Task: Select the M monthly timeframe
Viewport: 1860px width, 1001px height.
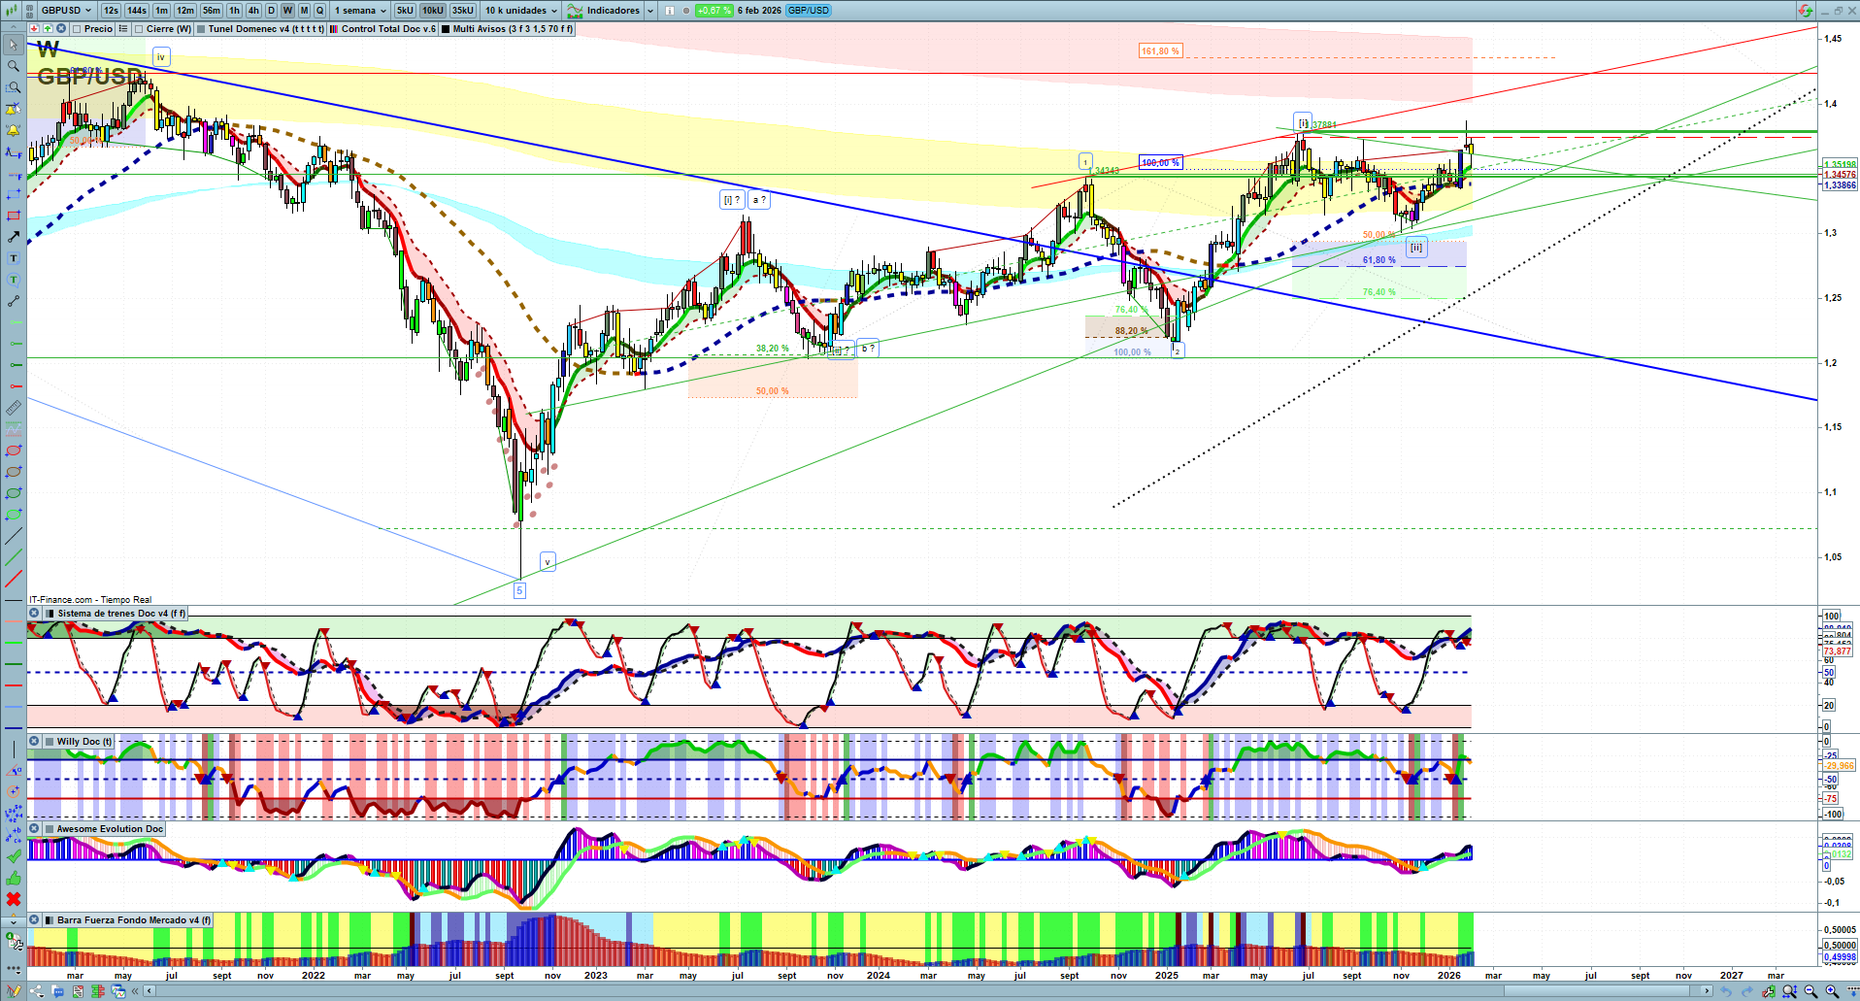Action: coord(304,11)
